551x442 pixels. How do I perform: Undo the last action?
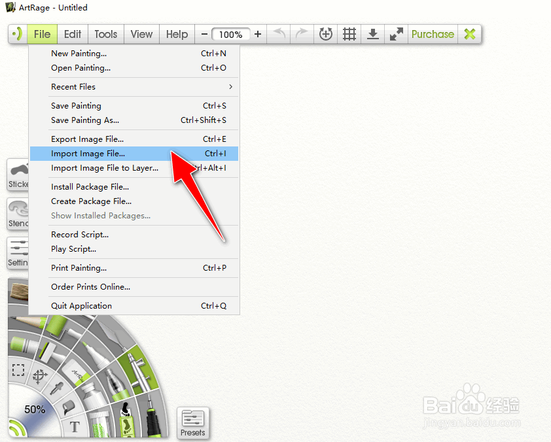279,34
